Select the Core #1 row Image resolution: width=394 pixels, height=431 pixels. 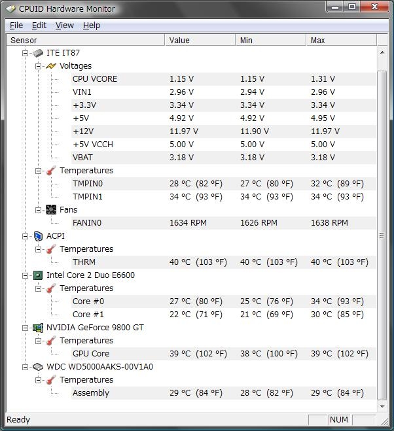coord(224,315)
